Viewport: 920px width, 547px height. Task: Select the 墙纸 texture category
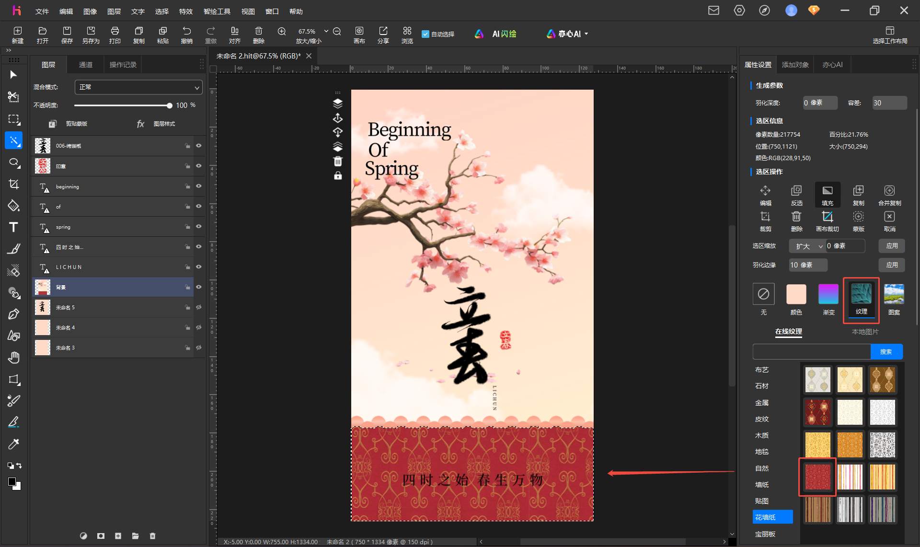tap(762, 485)
